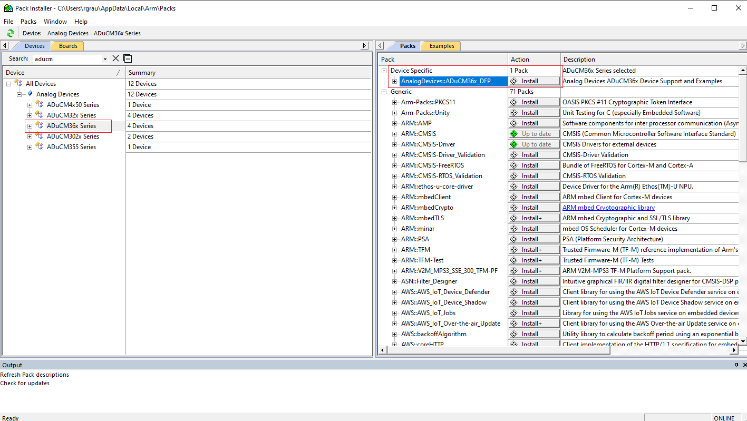Click the ADuCM4x50 Series device icon
The image size is (747, 421).
coord(39,104)
